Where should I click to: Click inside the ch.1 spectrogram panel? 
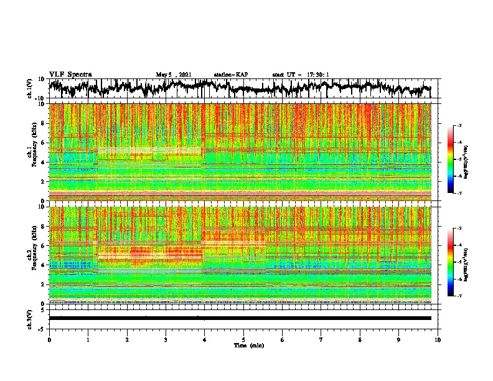(x=240, y=152)
